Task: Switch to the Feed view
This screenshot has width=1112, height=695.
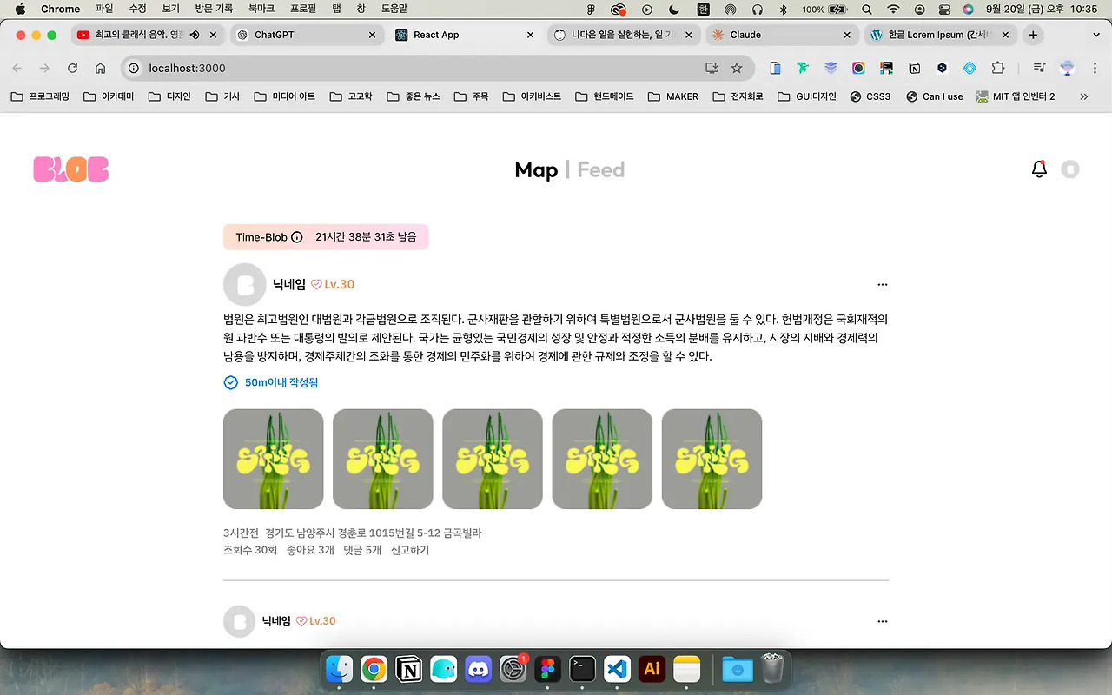Action: 601,169
